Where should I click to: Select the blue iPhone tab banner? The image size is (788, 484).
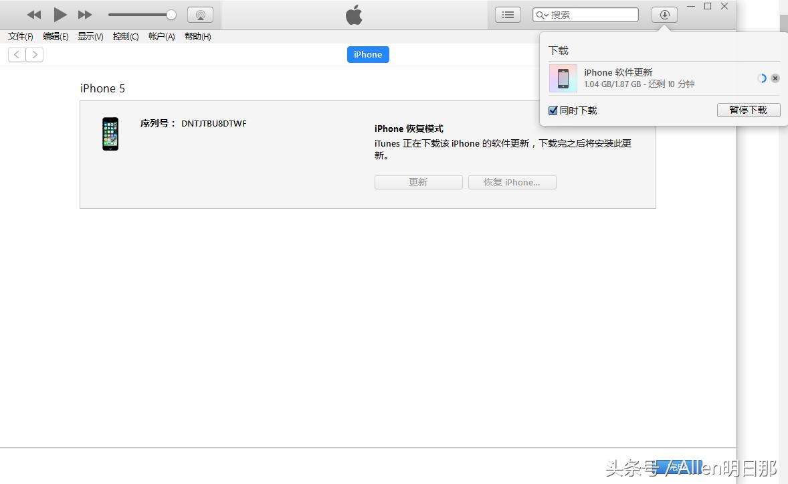367,54
